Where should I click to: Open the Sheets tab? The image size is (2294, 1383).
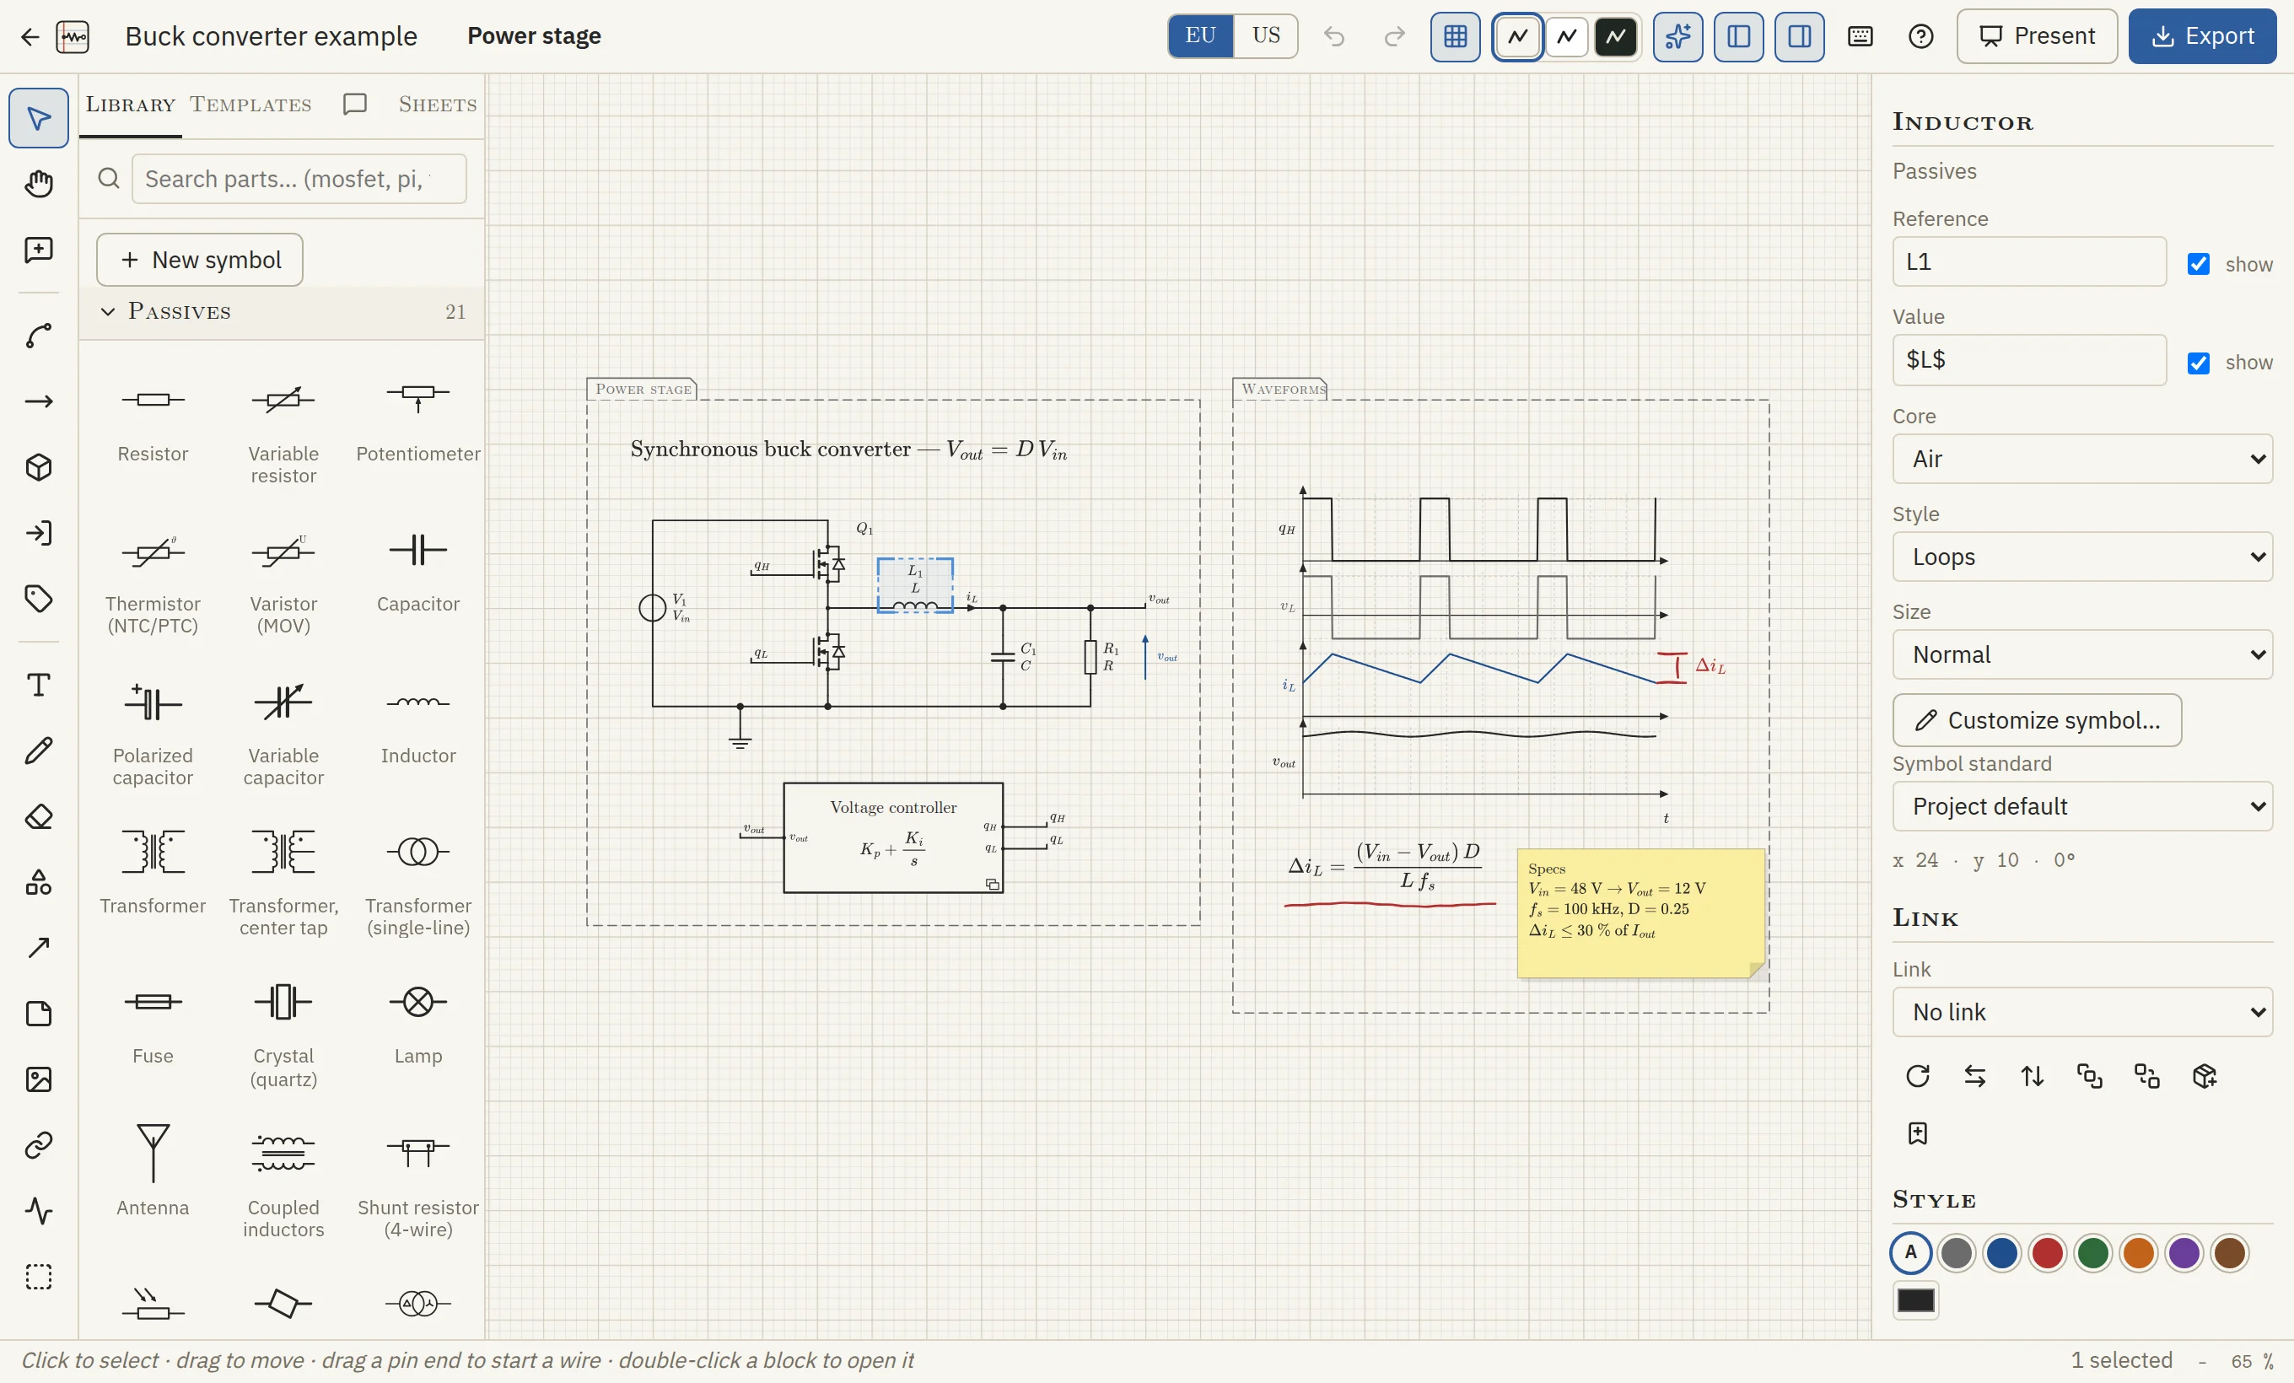[438, 105]
